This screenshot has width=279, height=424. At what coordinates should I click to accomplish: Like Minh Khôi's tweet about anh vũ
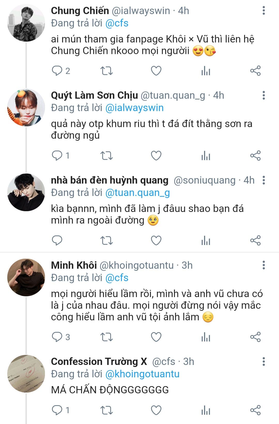156,337
